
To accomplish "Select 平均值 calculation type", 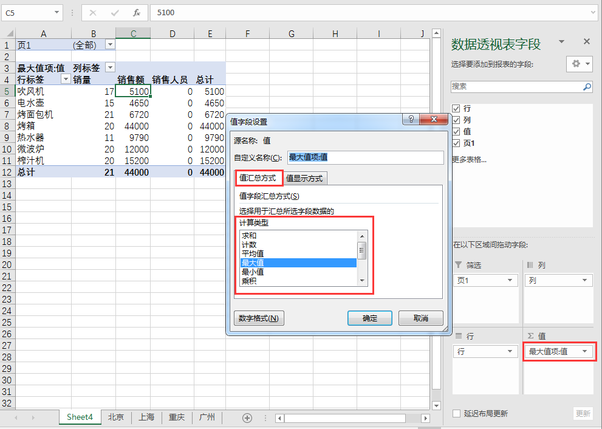I will (x=298, y=253).
